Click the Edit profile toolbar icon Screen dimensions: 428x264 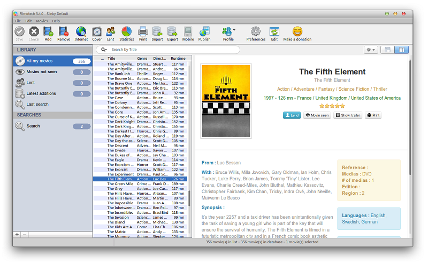pyautogui.click(x=274, y=34)
